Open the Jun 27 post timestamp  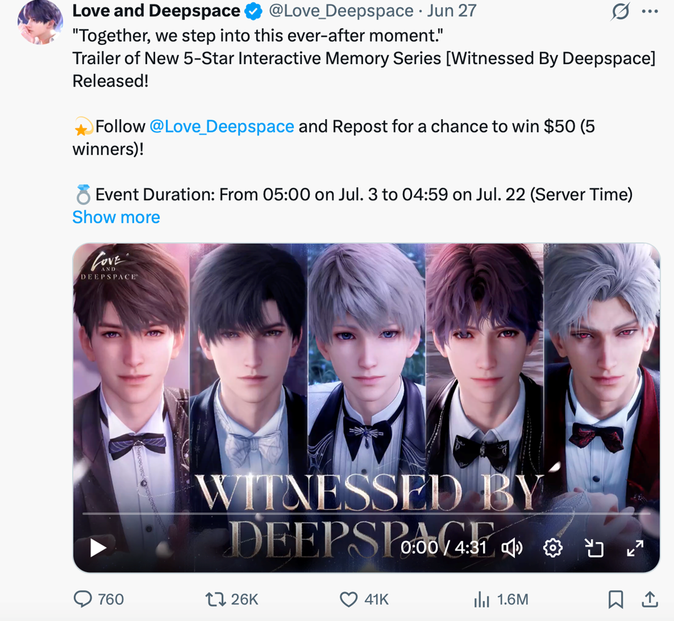(x=452, y=11)
